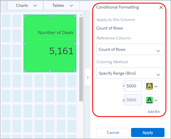Click the greater-or-equal 5000 value field
171x139 pixels.
(134, 100)
